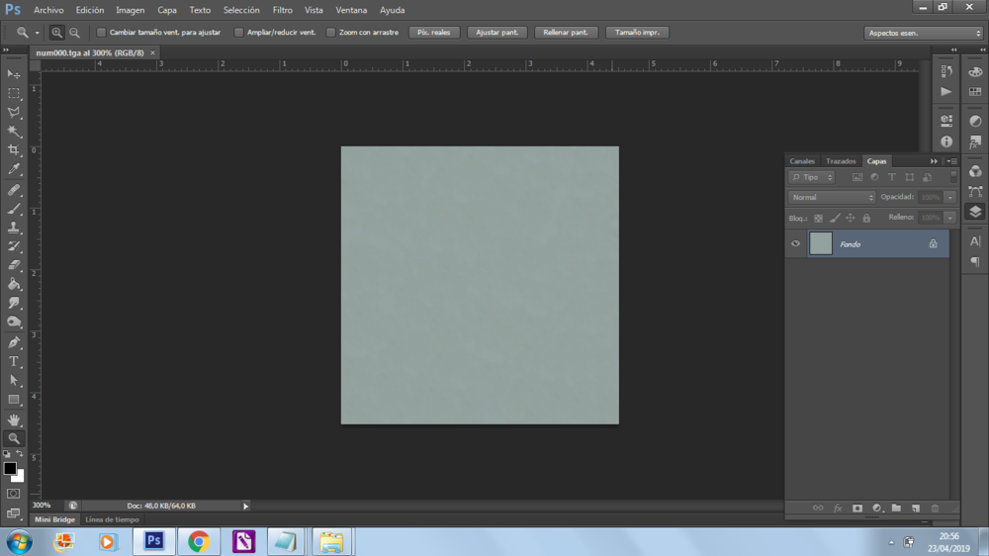Select the Sponge tool

pos(14,322)
